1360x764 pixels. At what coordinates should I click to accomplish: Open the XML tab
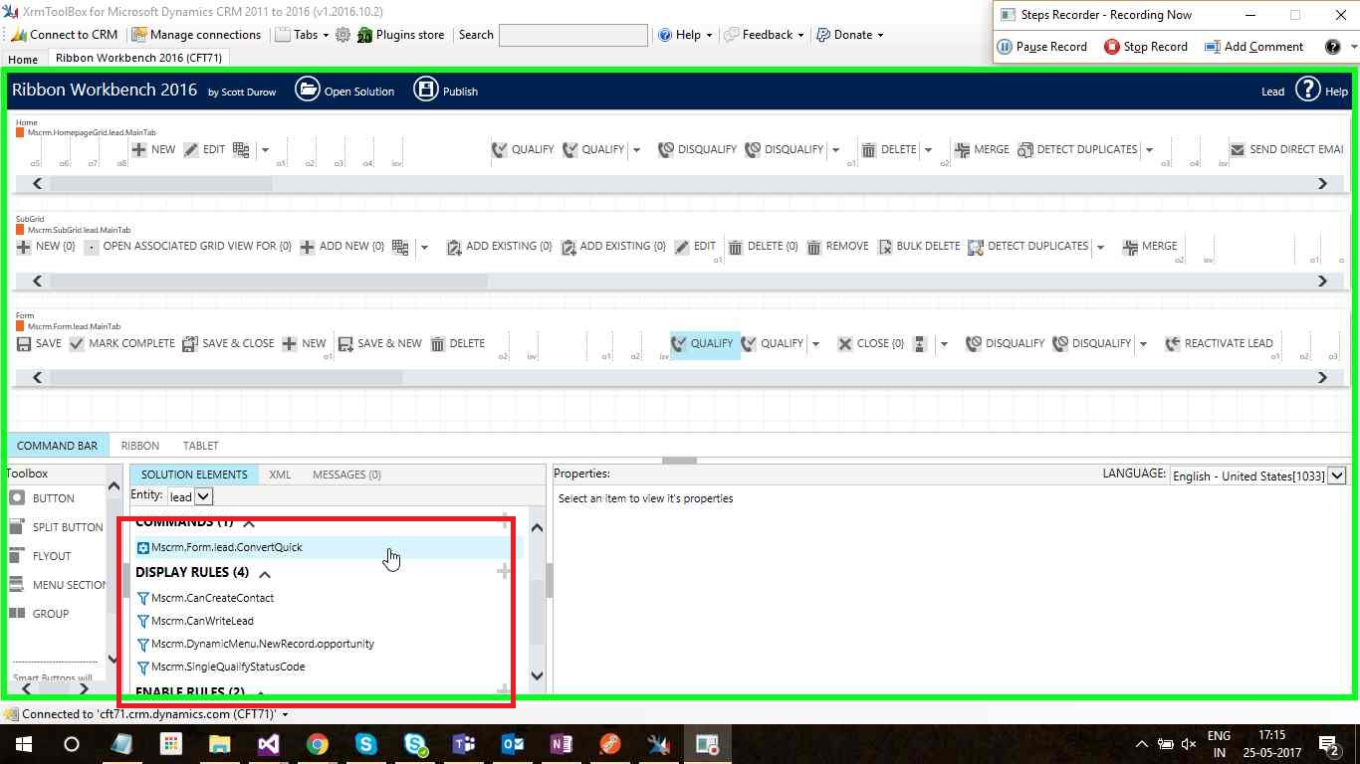point(280,475)
